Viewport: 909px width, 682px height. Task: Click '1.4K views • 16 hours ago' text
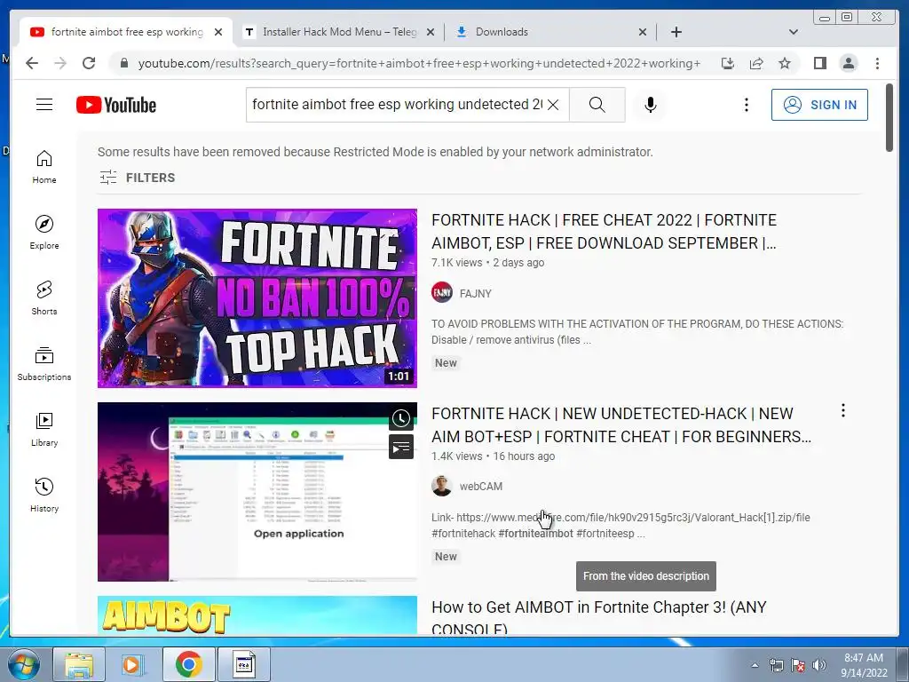[493, 456]
